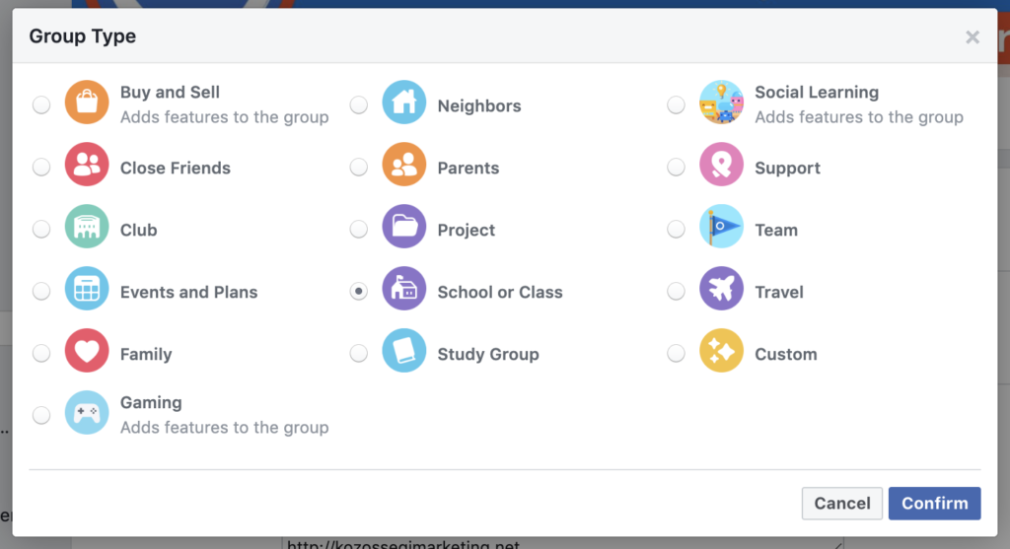Screen dimensions: 1010x549
Task: Click the Travel airplane icon
Action: (721, 289)
